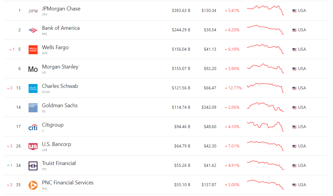Click the PNC orange arrow logo
The width and height of the screenshot is (333, 196).
[x=33, y=185]
